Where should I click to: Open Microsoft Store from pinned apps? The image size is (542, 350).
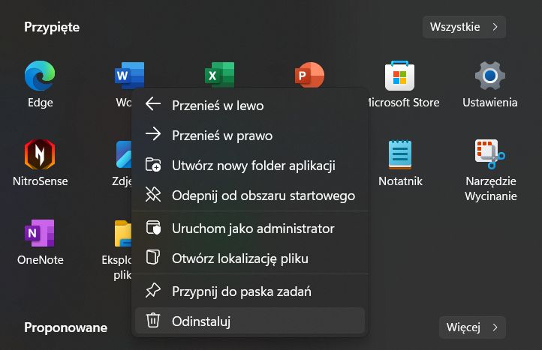399,76
